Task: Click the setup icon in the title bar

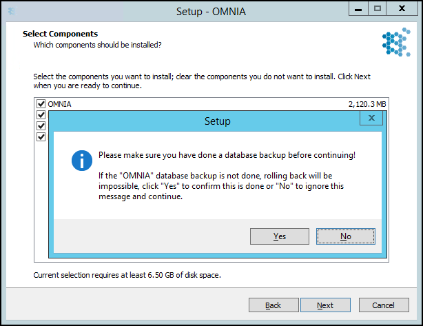Action: (12, 11)
